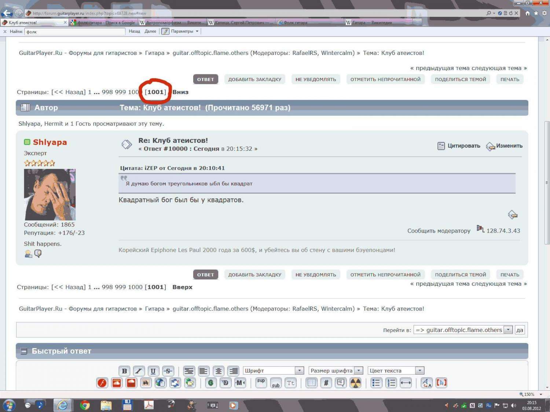Center text in reply editor
550x412 pixels.
pos(219,371)
